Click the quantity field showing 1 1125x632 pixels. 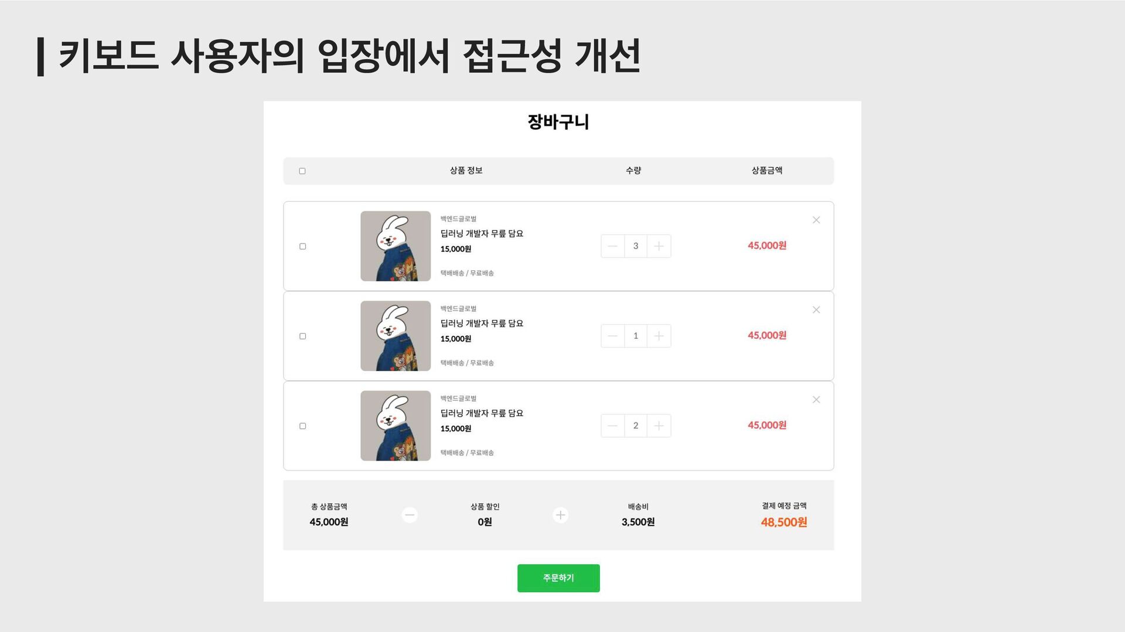[636, 336]
